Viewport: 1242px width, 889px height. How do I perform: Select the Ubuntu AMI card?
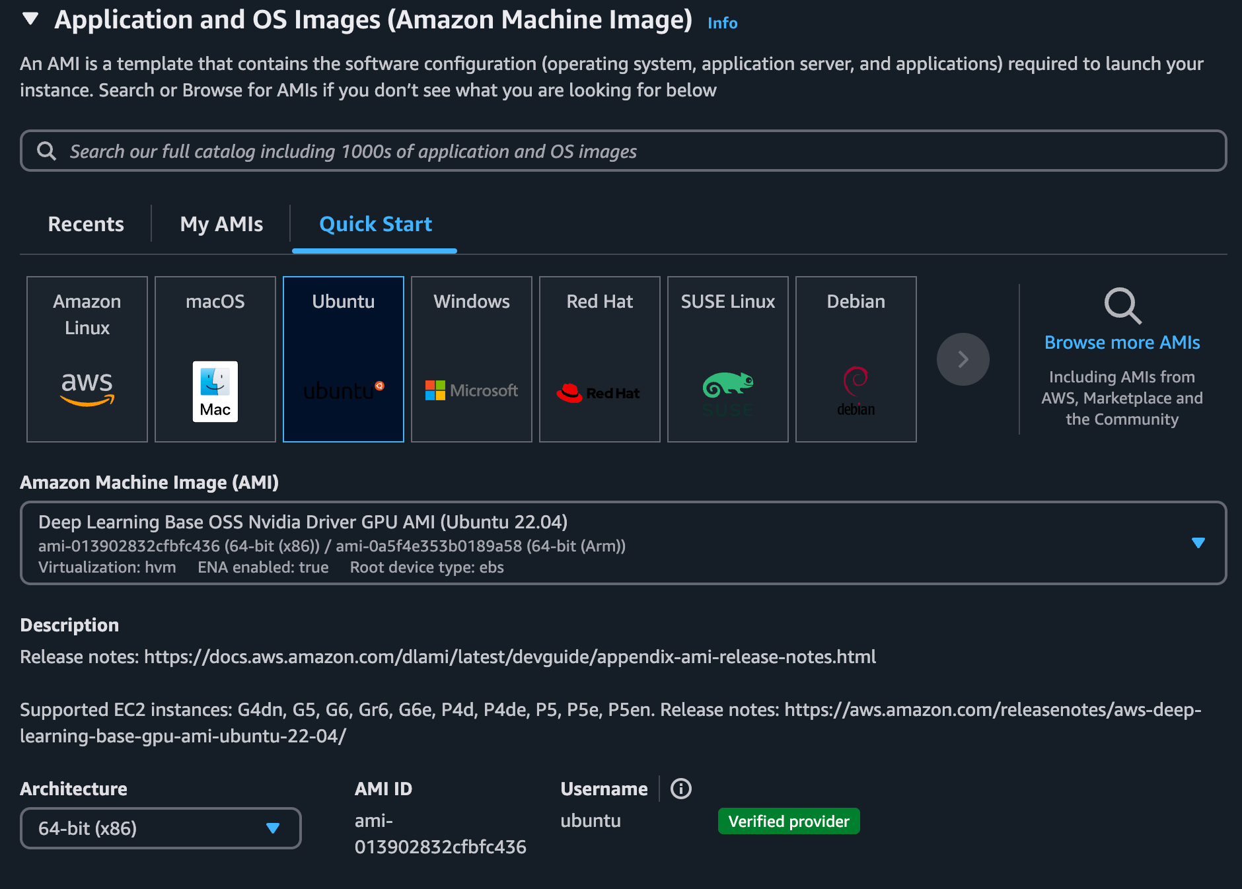click(343, 359)
